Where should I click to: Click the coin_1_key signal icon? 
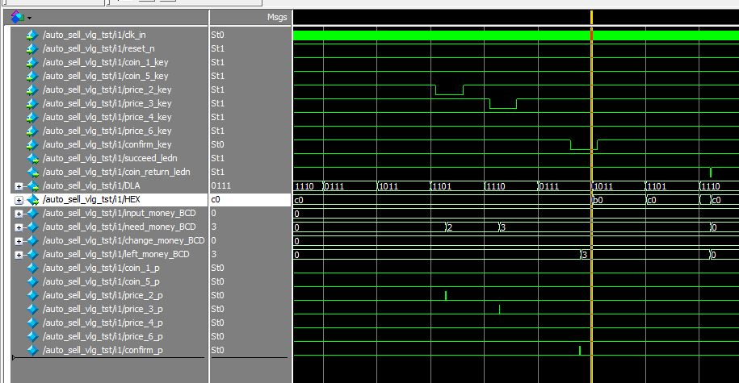coord(32,62)
